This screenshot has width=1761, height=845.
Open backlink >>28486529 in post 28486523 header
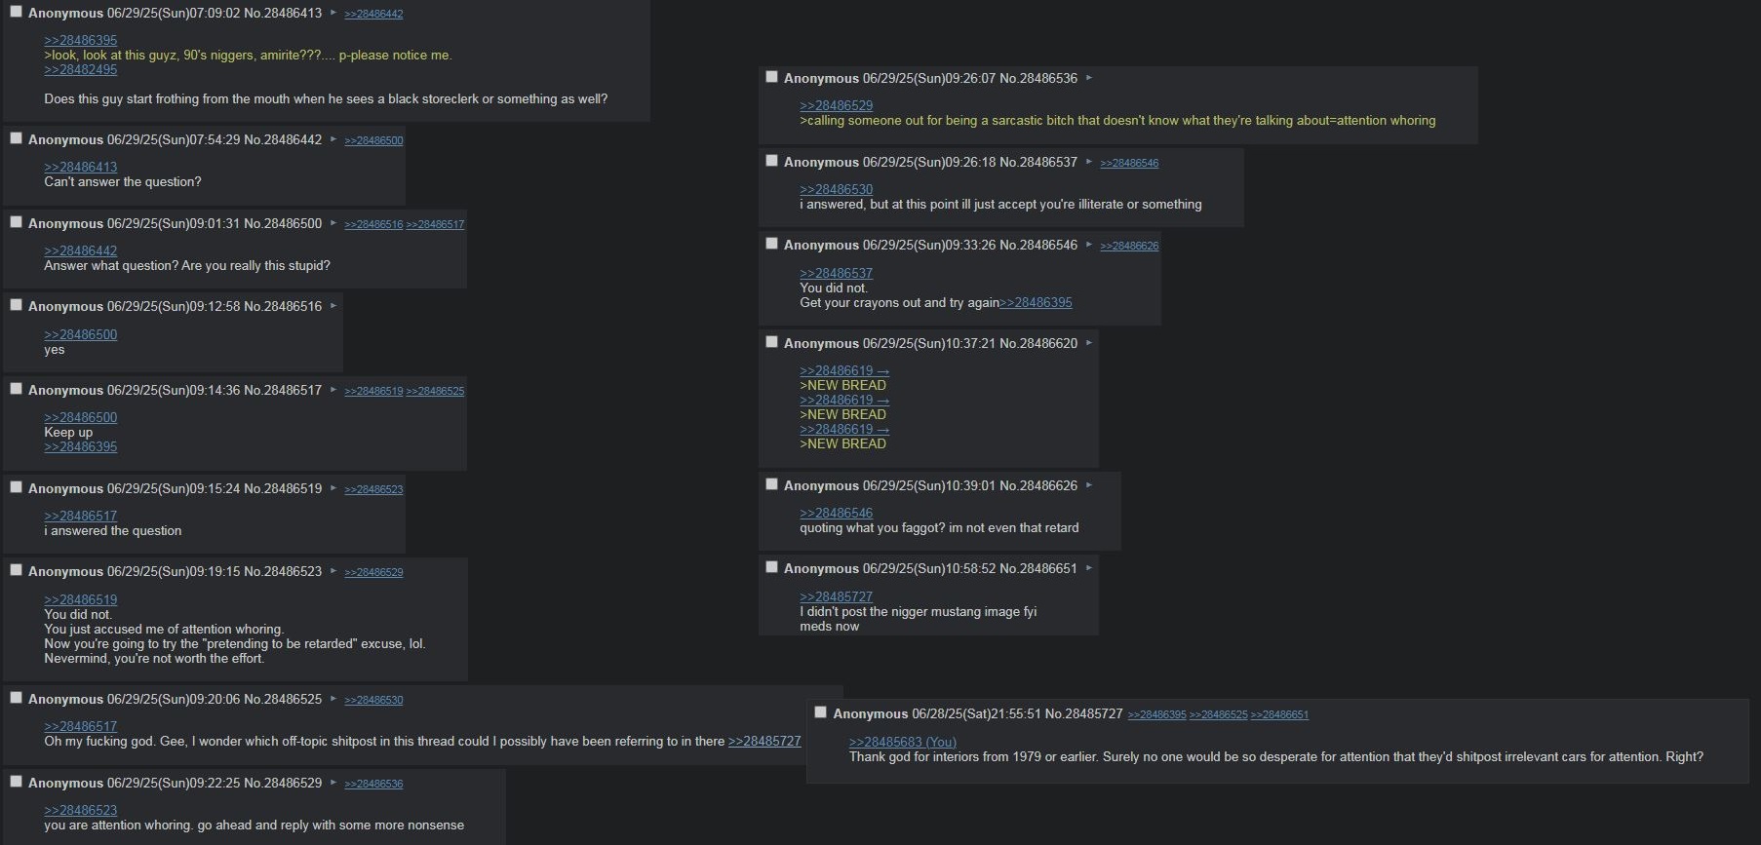pos(373,572)
